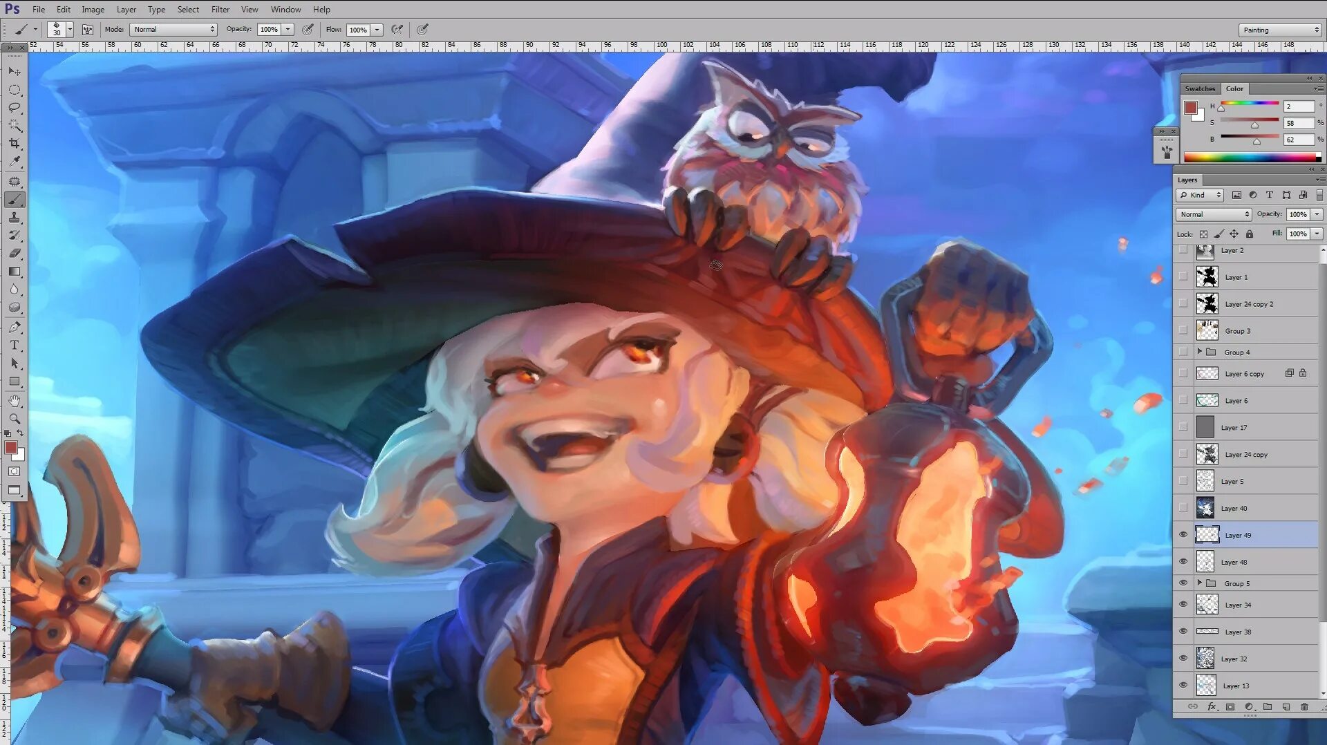Hide Group 5 visibility eye
Screen dimensions: 1327x745
(x=1183, y=583)
